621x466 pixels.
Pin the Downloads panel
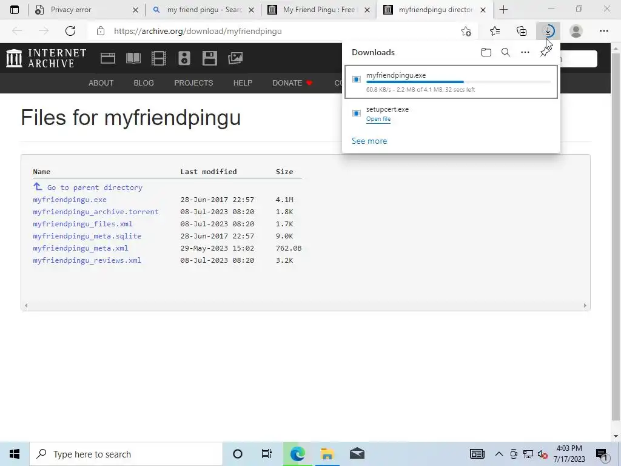(545, 52)
